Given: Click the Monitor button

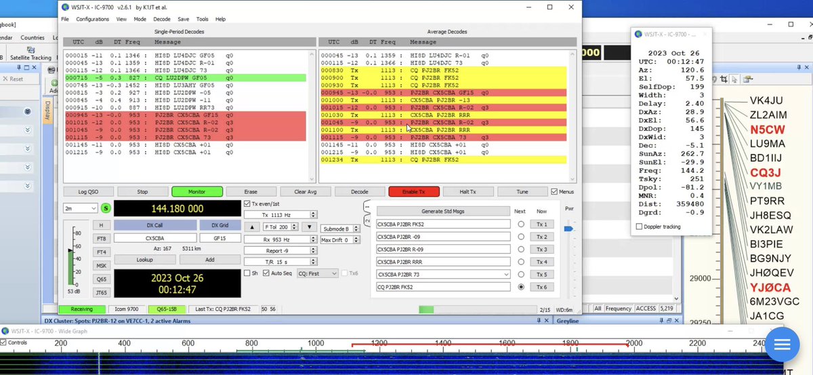Looking at the screenshot, I should 197,192.
